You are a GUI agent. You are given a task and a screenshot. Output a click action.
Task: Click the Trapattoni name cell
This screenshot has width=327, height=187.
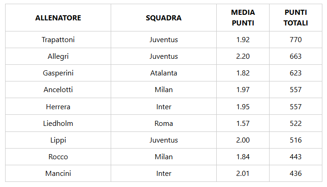pos(58,40)
